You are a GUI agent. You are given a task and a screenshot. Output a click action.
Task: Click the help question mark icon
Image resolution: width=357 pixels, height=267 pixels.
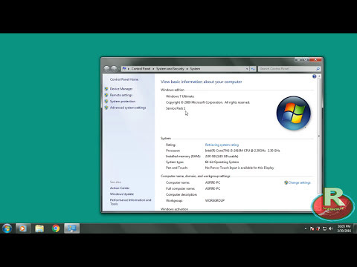tap(315, 76)
